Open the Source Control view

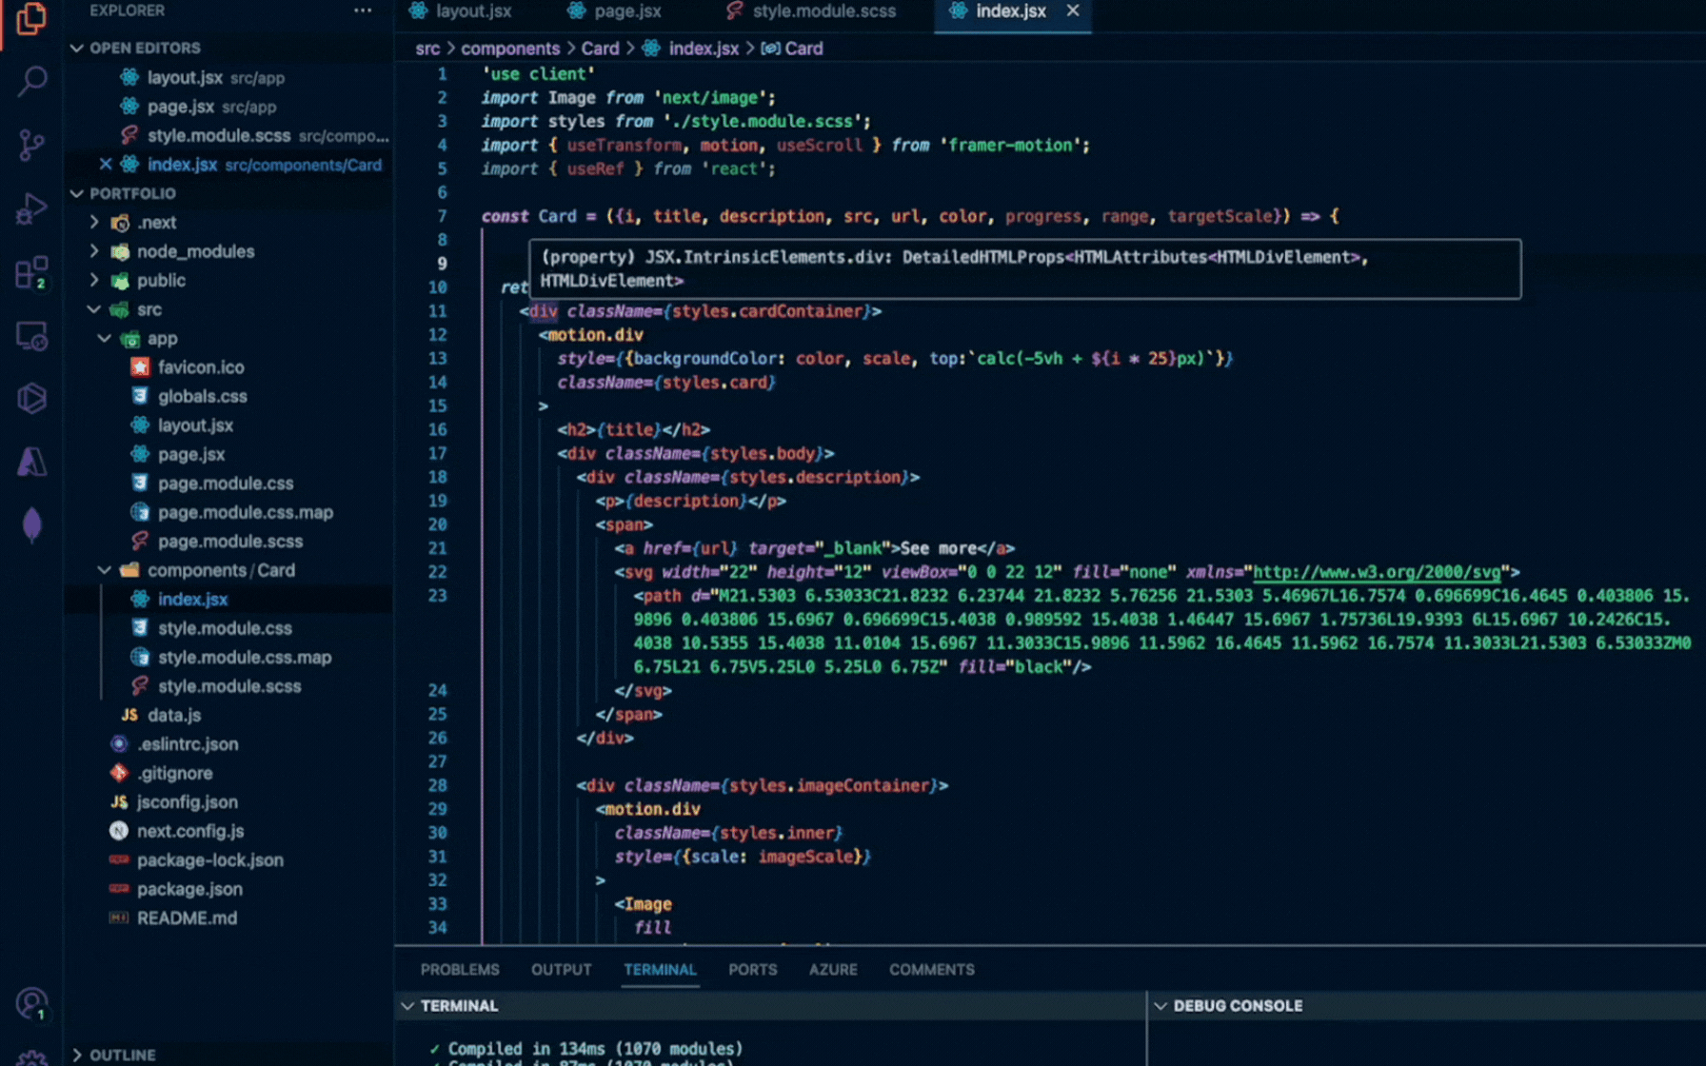click(31, 145)
